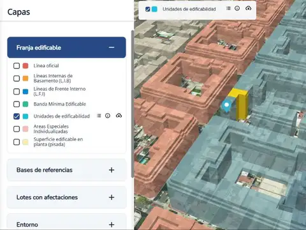Uncheck Unidades de edificabilidad in sidebar
The image size is (306, 230).
click(17, 116)
